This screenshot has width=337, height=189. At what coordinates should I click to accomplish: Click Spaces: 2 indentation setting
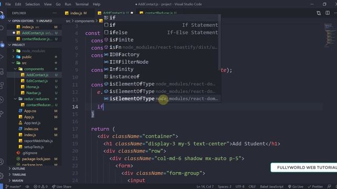(224, 187)
